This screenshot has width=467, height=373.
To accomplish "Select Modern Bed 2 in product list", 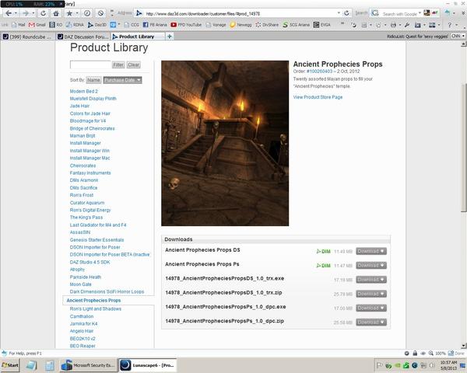I will pos(84,92).
